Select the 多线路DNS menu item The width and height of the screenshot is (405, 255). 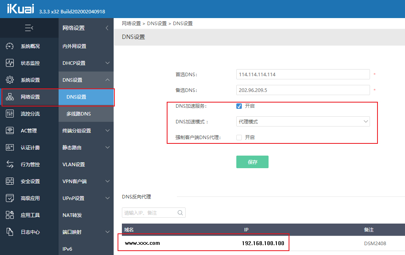pyautogui.click(x=79, y=114)
